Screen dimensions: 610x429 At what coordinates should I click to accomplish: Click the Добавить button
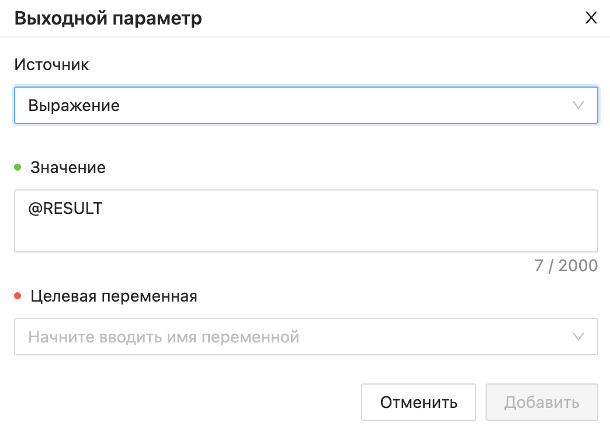[542, 402]
